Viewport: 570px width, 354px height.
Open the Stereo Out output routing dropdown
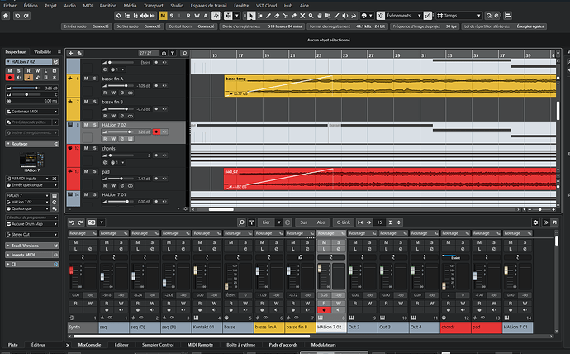[x=32, y=234]
